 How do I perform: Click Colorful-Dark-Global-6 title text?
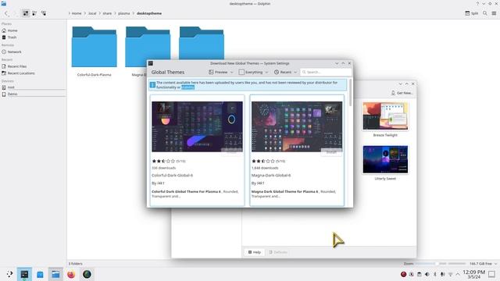click(172, 175)
